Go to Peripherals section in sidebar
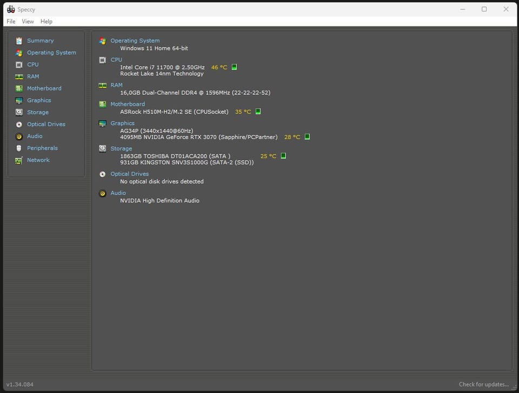 (42, 148)
